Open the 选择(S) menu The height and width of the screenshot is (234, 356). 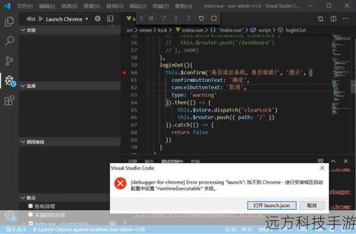[x=69, y=6]
